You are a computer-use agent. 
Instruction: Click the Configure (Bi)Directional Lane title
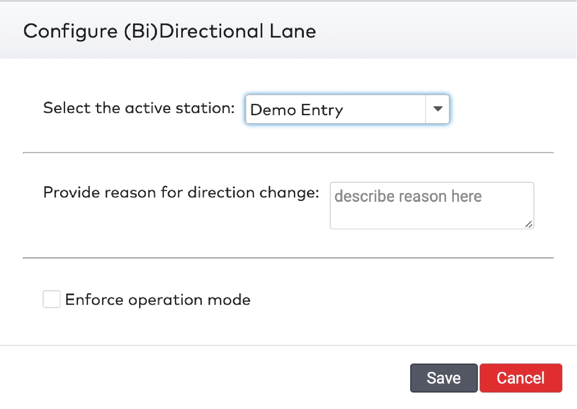click(x=168, y=31)
